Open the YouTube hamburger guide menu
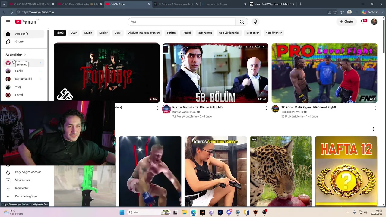Image resolution: width=386 pixels, height=217 pixels. [x=8, y=22]
